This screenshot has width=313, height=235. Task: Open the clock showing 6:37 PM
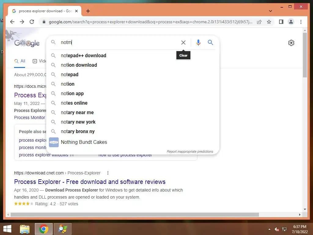coord(300,229)
